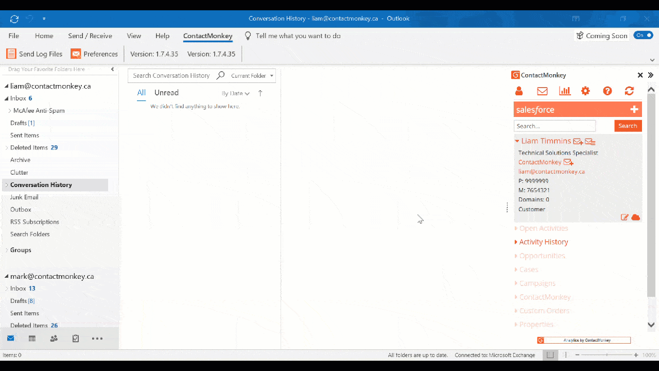Click zoom in plus button
The width and height of the screenshot is (659, 371).
click(636, 355)
